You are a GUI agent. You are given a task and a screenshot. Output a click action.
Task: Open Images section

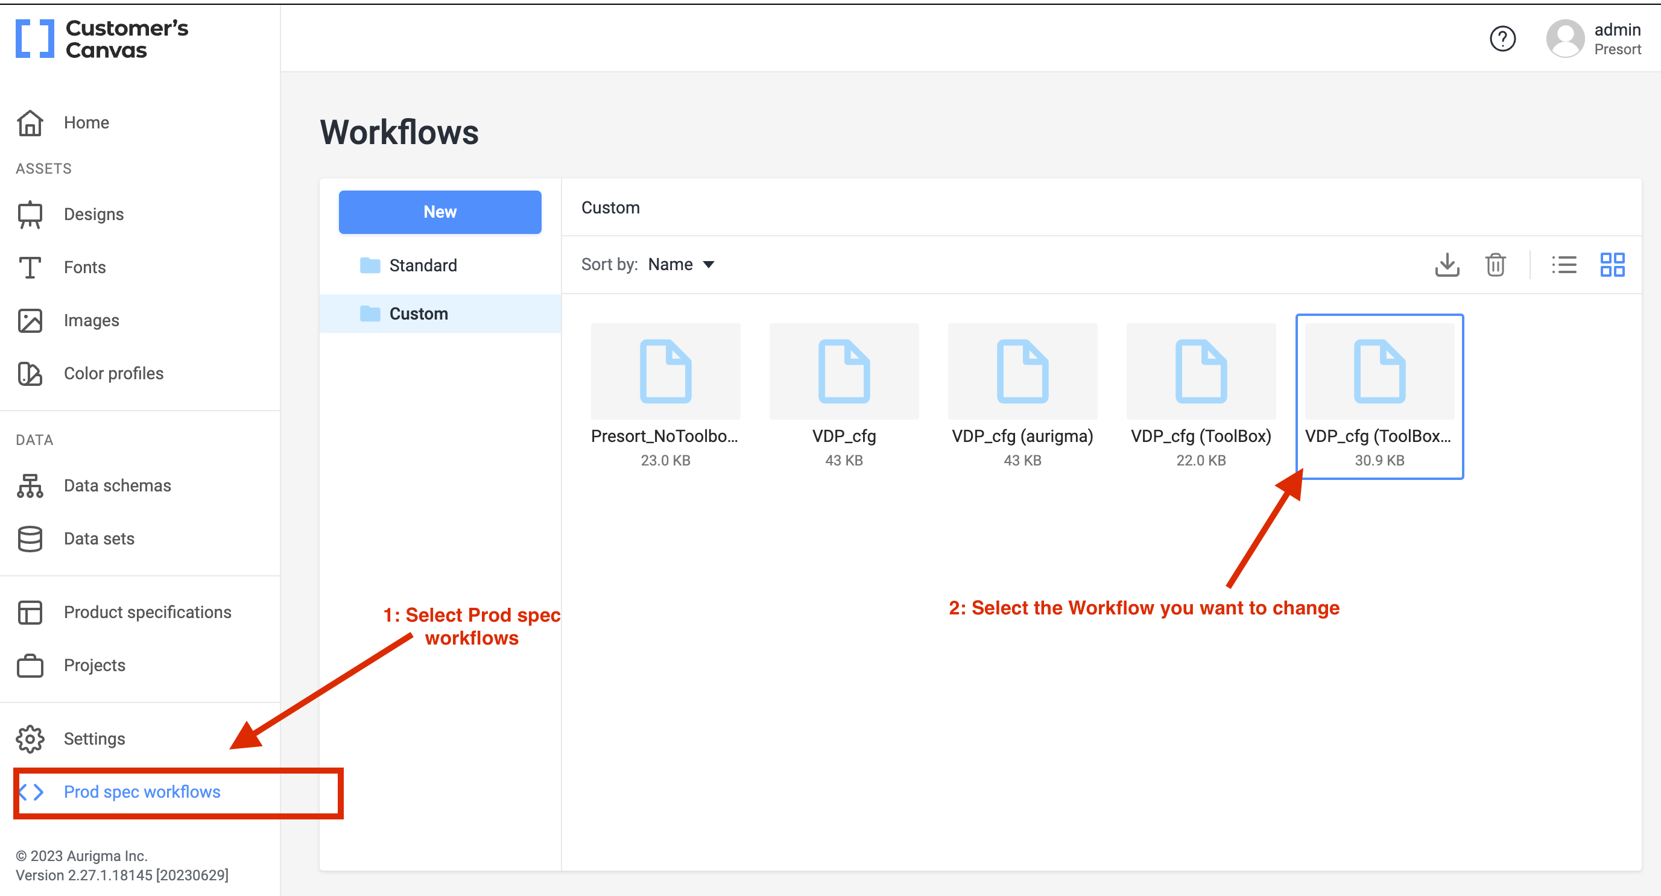coord(91,320)
